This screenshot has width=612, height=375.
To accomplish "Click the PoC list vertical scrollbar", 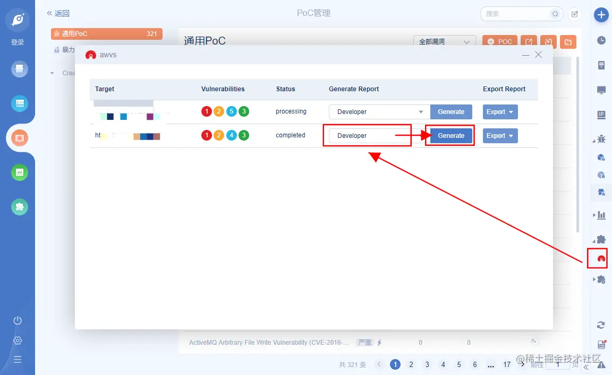I will 577,144.
